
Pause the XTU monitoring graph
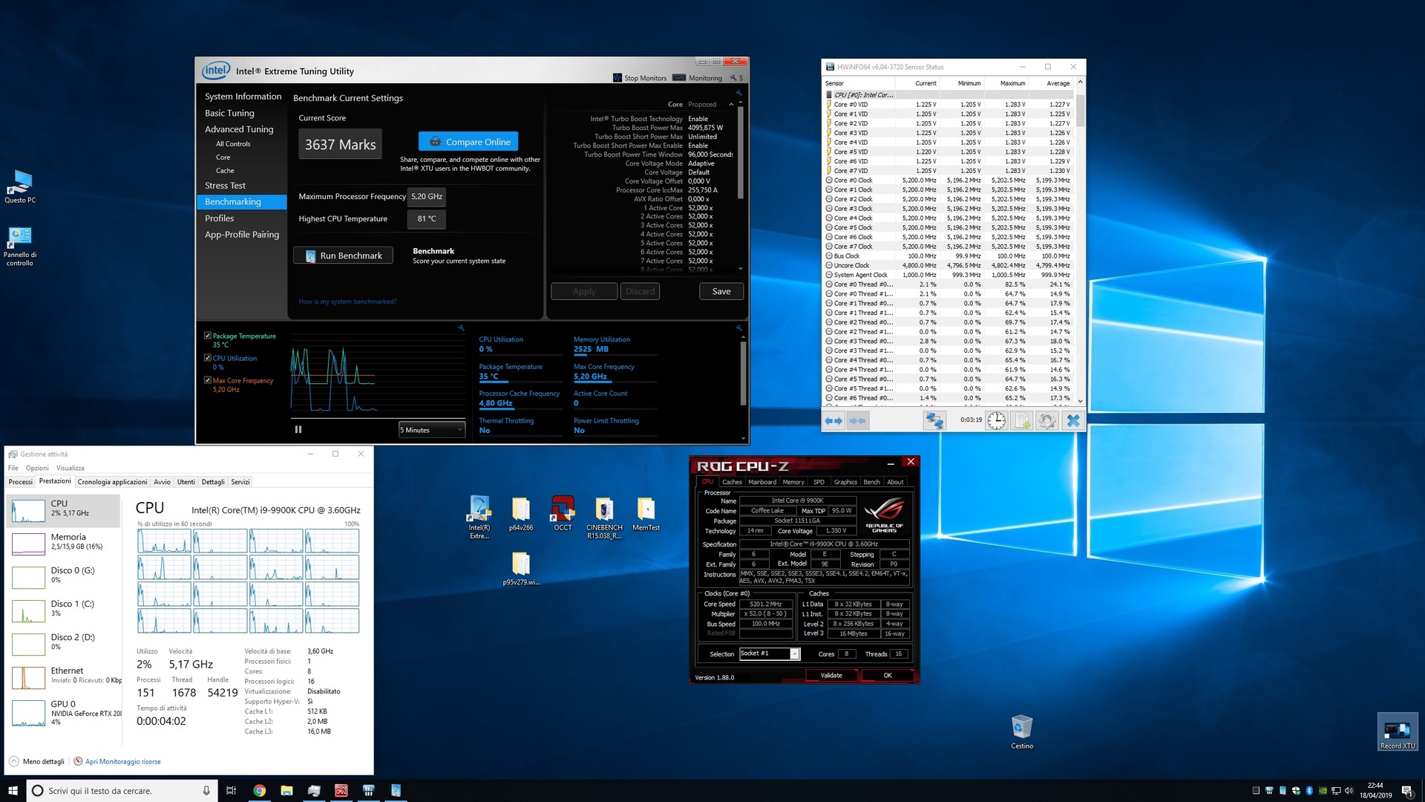[298, 429]
